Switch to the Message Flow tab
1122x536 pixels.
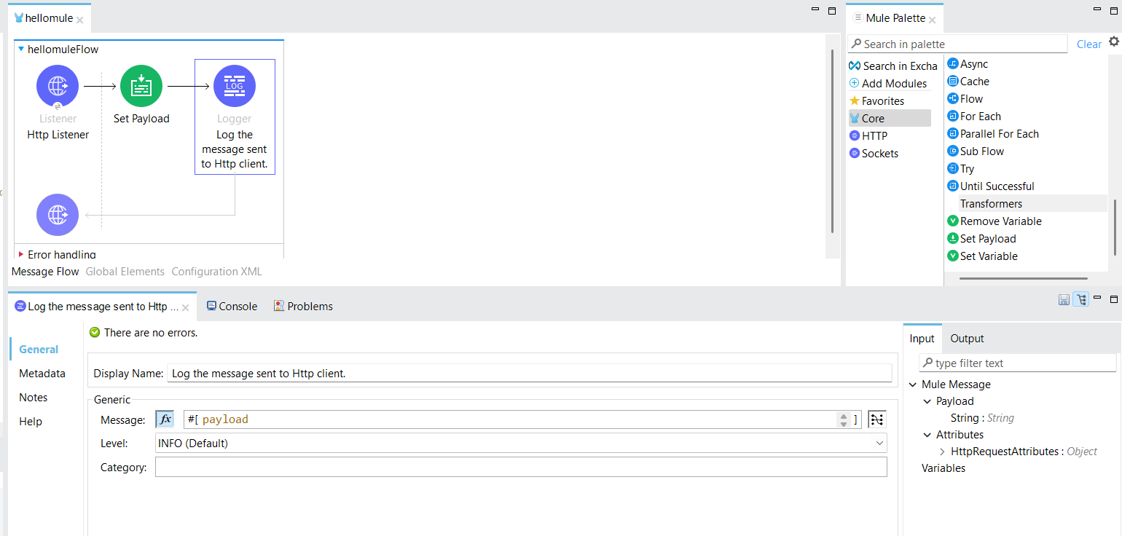45,272
